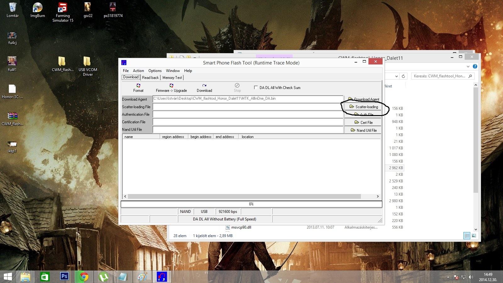503x283 pixels.
Task: Select Farming Simulator 15 desktop icon
Action: [63, 12]
